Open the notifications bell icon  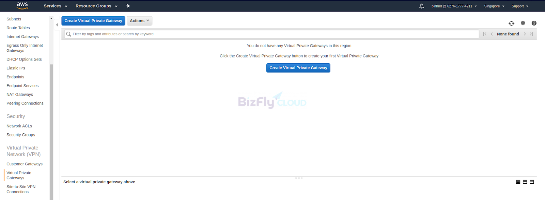coord(421,6)
